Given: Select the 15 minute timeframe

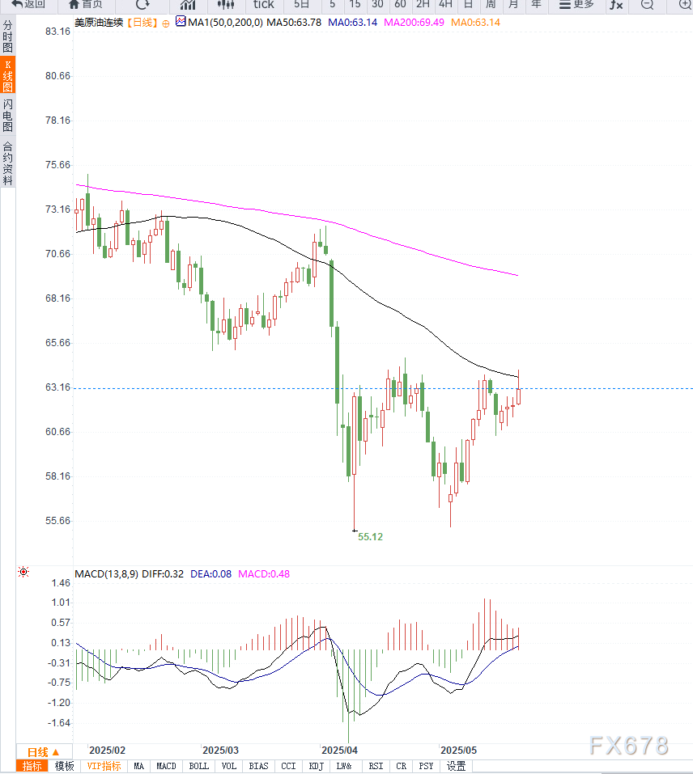Looking at the screenshot, I should tap(355, 5).
